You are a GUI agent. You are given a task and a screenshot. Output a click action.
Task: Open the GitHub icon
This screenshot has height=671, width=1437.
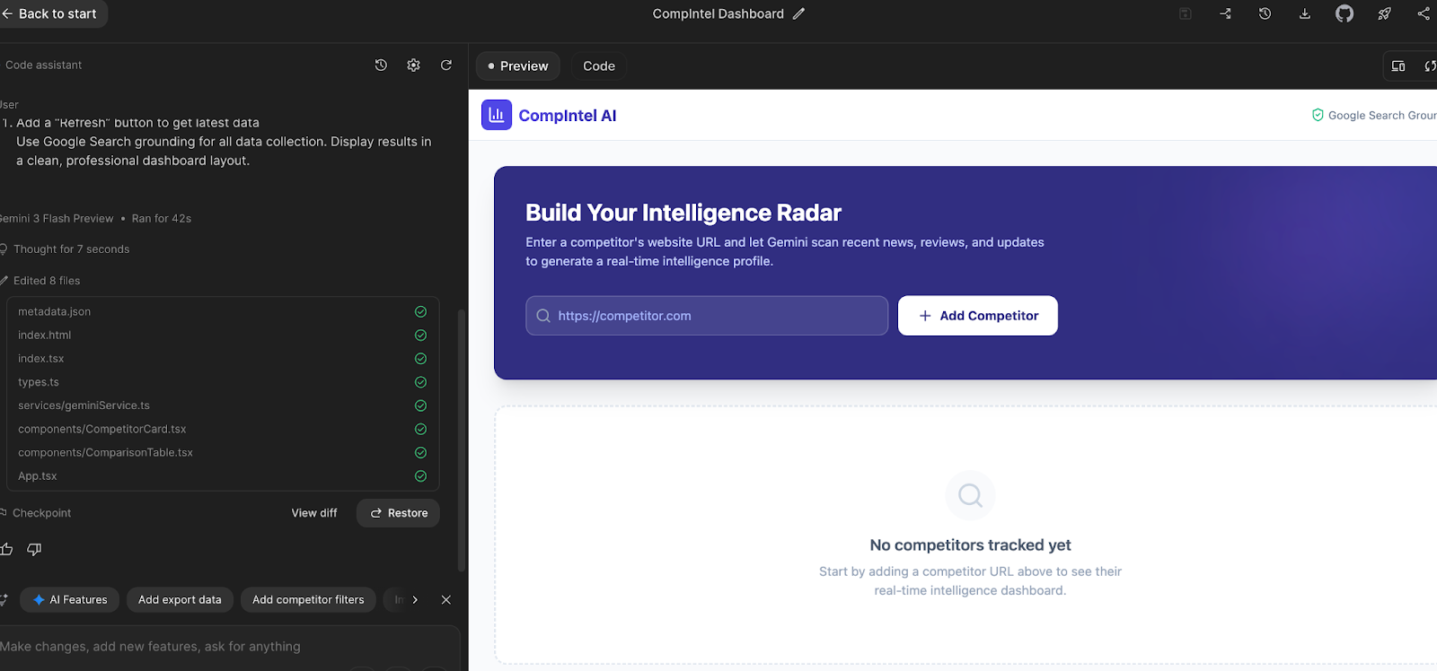1344,13
